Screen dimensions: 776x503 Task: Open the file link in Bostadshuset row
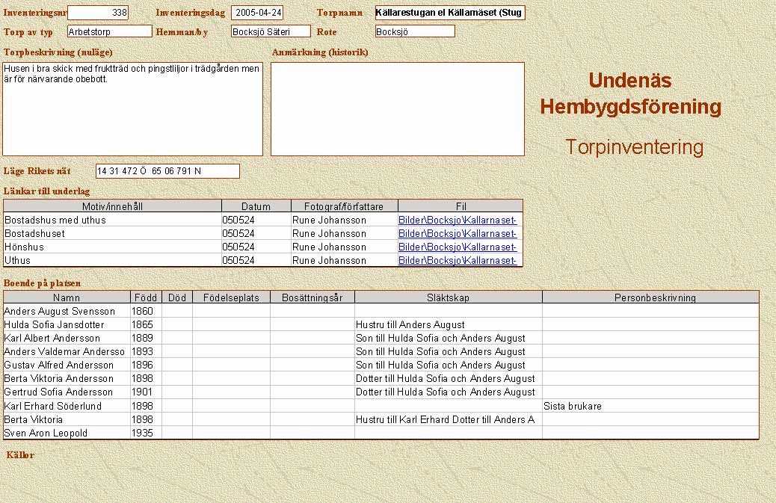point(458,234)
